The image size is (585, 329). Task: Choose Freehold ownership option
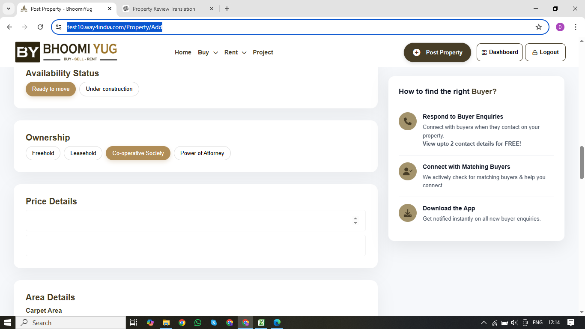click(x=43, y=153)
